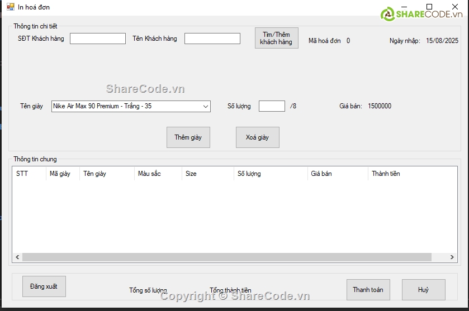Open the Tên giày combo box
469x311 pixels.
pyautogui.click(x=131, y=106)
